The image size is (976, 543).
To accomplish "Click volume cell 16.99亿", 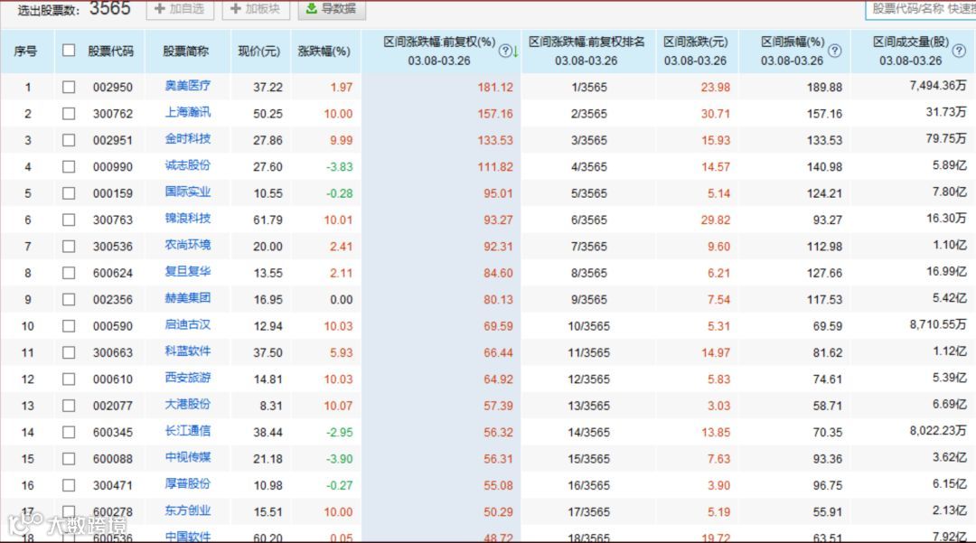I will pos(946,272).
